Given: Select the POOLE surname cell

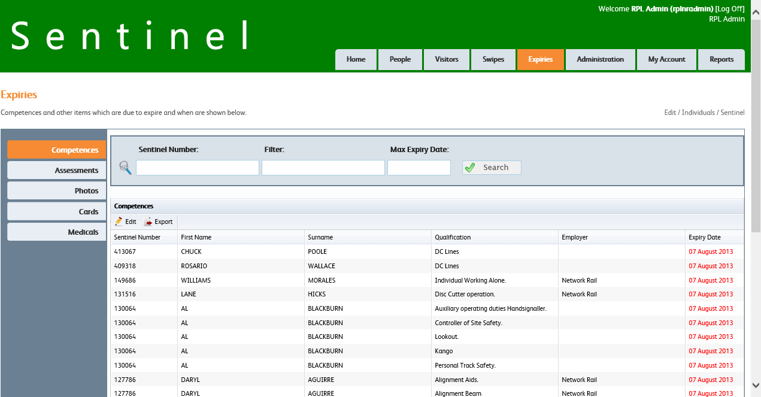Looking at the screenshot, I should point(368,251).
